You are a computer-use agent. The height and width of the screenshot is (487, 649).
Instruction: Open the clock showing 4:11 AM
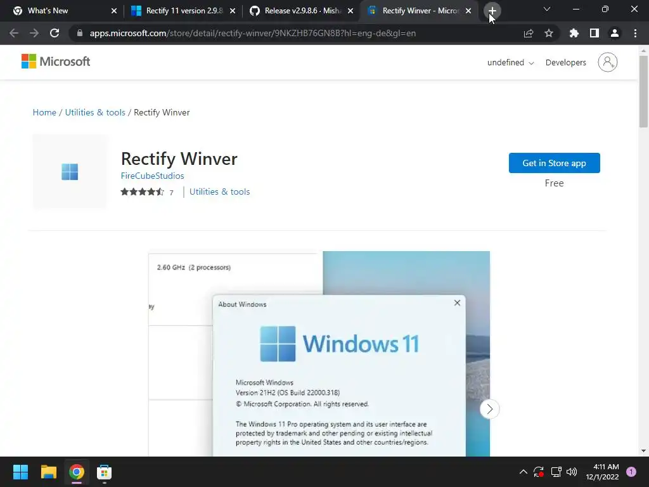(x=602, y=472)
